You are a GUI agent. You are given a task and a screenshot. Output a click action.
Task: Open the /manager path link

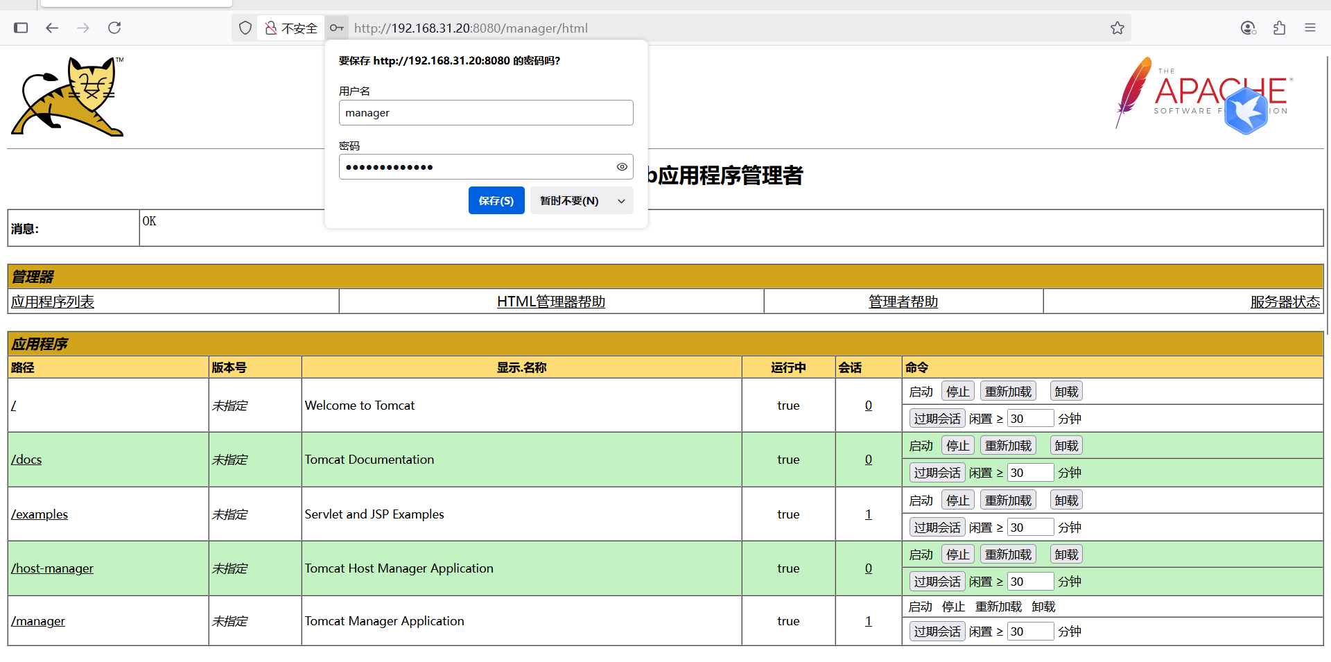click(38, 621)
